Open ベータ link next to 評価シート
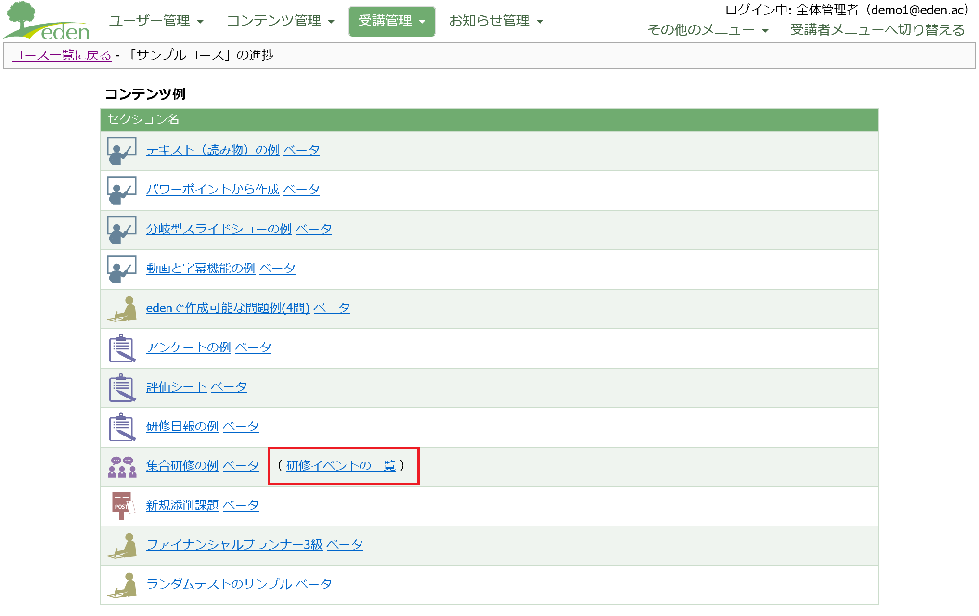The width and height of the screenshot is (979, 616). [229, 386]
